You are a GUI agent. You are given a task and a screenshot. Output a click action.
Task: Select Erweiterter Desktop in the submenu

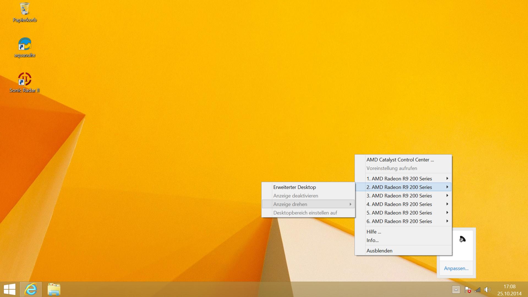coord(308,187)
